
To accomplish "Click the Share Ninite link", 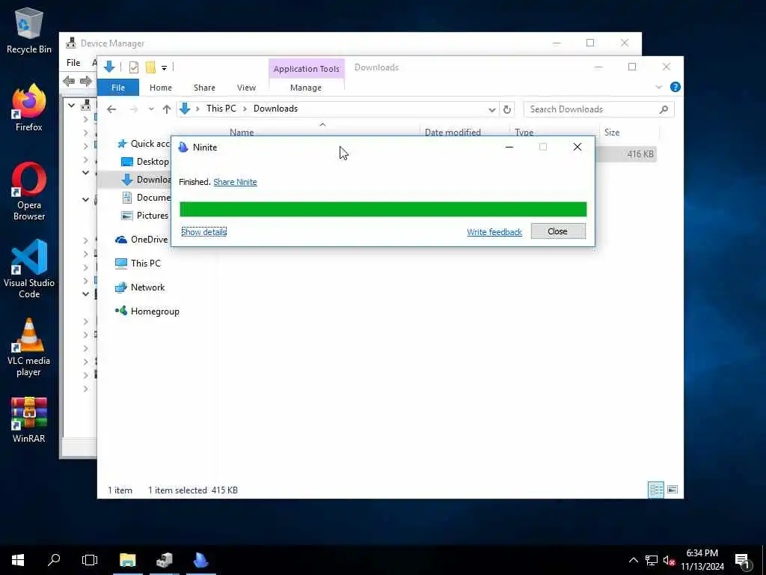I will pyautogui.click(x=235, y=182).
